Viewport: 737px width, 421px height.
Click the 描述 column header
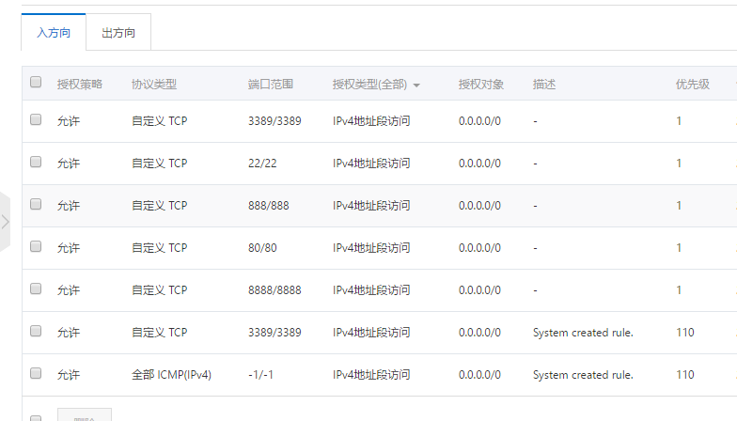[x=543, y=85]
